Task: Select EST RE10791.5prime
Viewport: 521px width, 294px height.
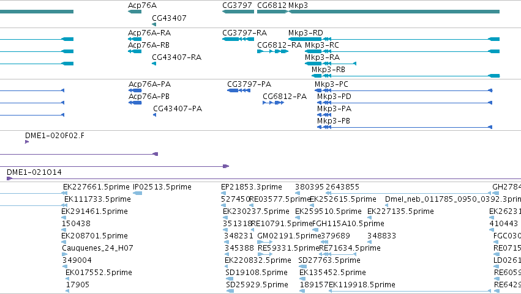Action: [x=282, y=224]
